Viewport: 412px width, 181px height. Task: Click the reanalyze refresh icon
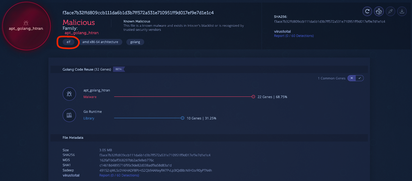click(367, 11)
